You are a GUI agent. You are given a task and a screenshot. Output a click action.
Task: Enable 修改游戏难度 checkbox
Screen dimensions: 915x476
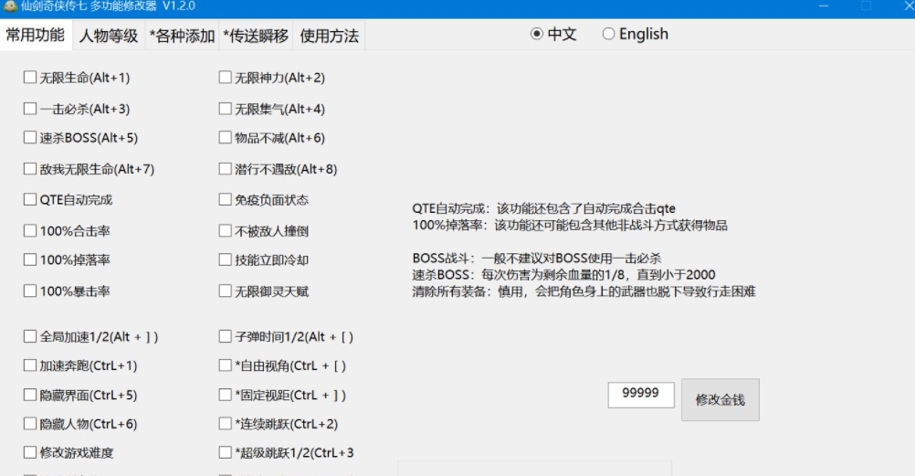[30, 452]
